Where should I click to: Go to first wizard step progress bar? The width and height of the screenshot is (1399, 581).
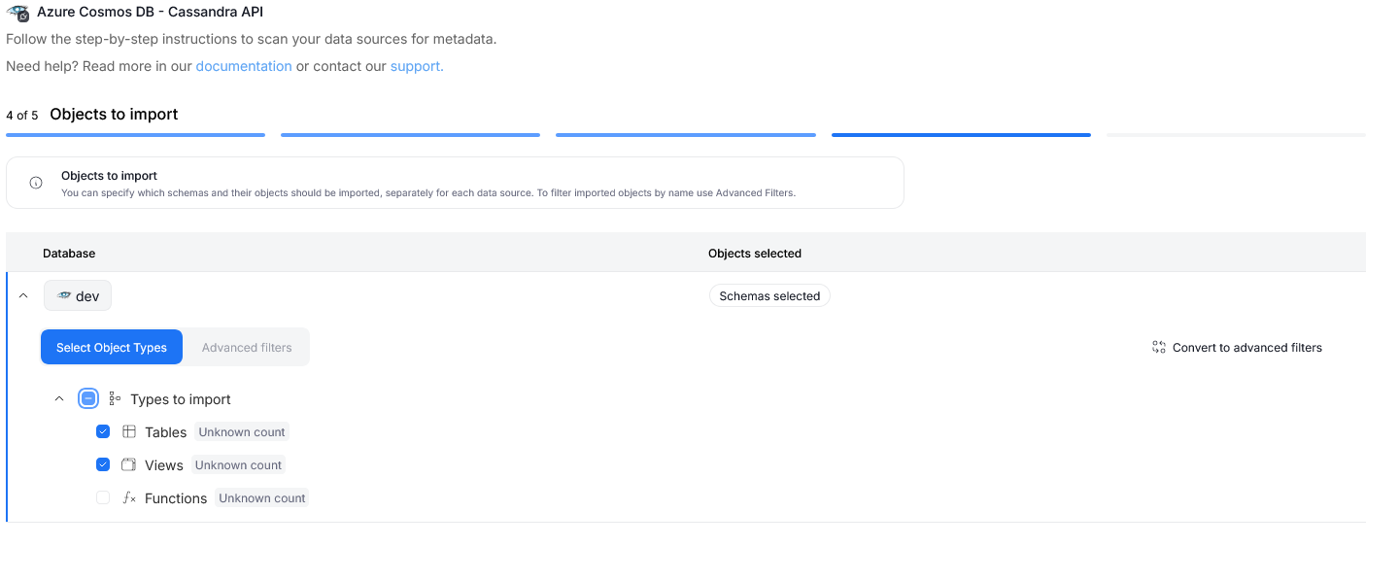pyautogui.click(x=136, y=135)
